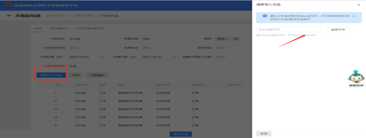366x138 pixels.
Task: Click the 票种标签 column header
Action: (x=163, y=85)
